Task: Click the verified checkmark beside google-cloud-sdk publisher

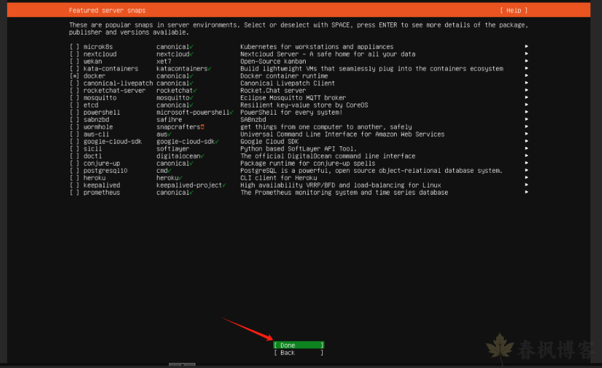Action: 217,142
